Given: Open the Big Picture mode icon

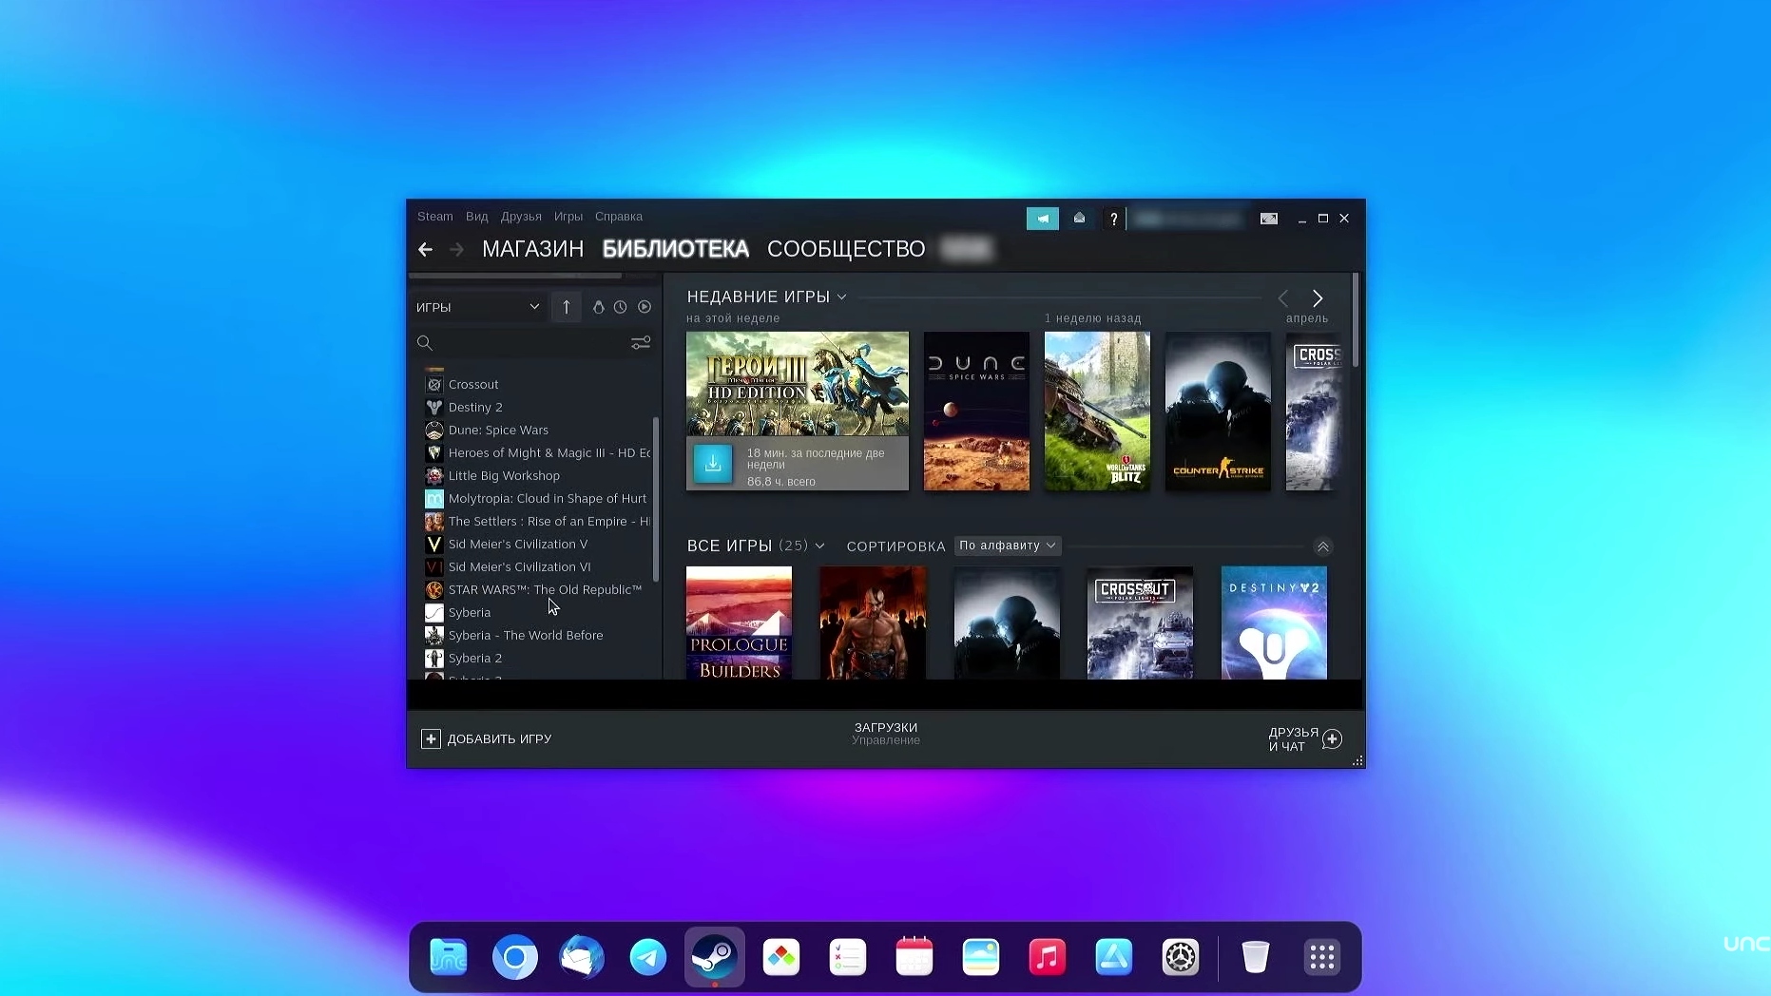Looking at the screenshot, I should coord(1269,219).
